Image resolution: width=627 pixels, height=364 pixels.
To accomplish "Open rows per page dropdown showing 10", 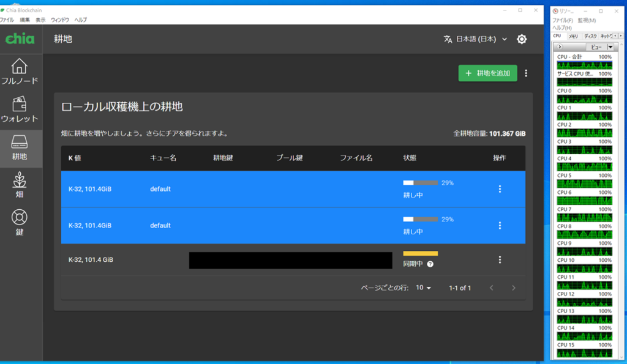I will [x=424, y=288].
